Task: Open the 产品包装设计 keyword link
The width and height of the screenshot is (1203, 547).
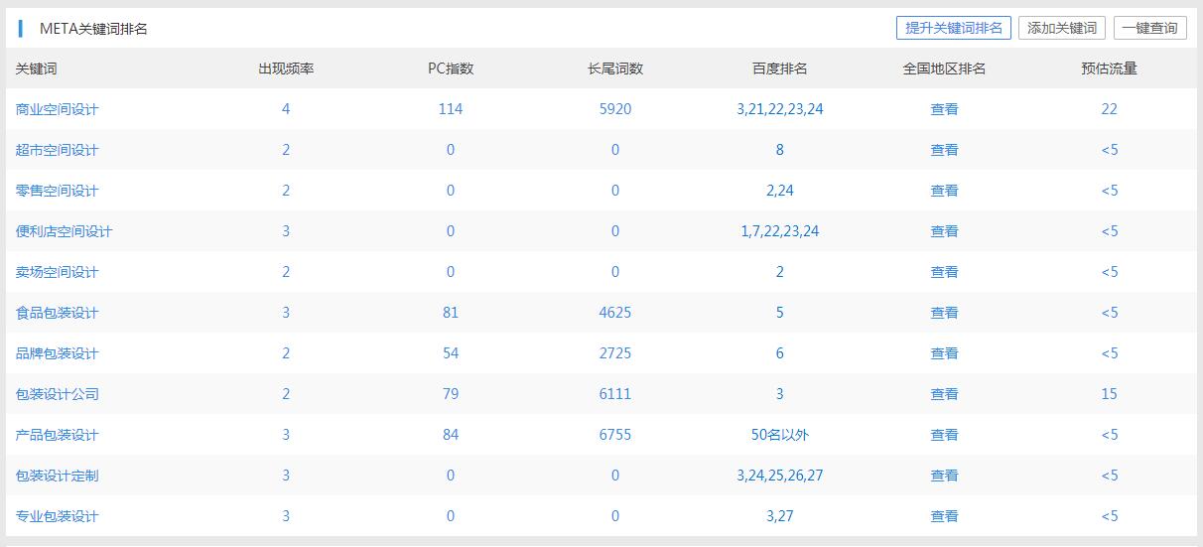Action: (x=58, y=435)
